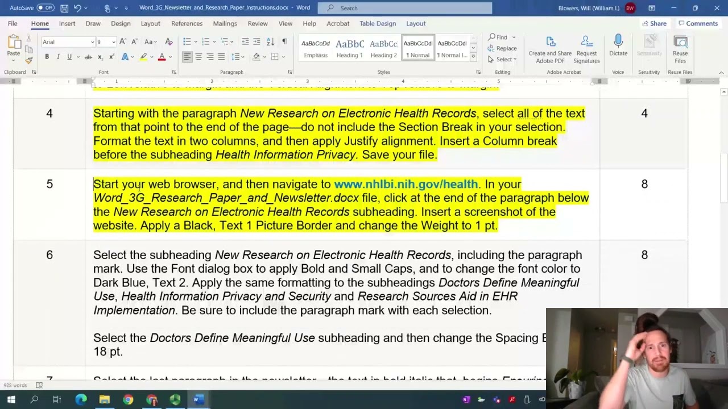Toggle Underline formatting
Screen dimensions: 728x409
(69, 57)
